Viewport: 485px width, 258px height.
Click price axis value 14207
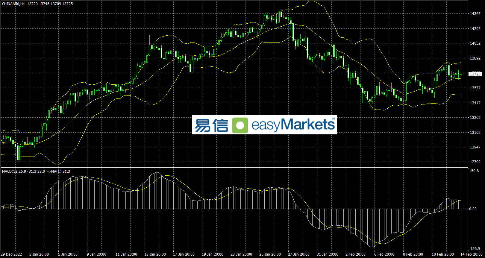pos(475,29)
